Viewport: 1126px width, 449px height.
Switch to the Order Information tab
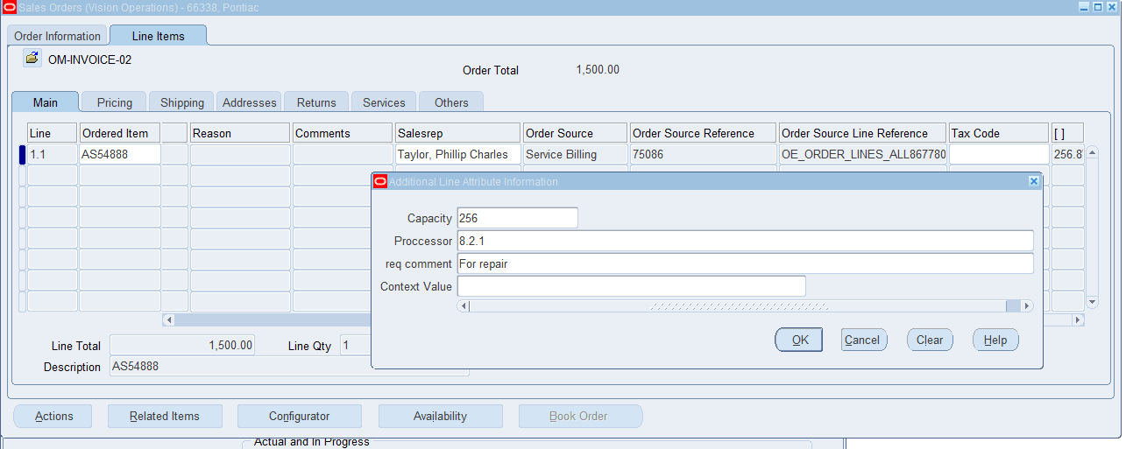(x=58, y=36)
